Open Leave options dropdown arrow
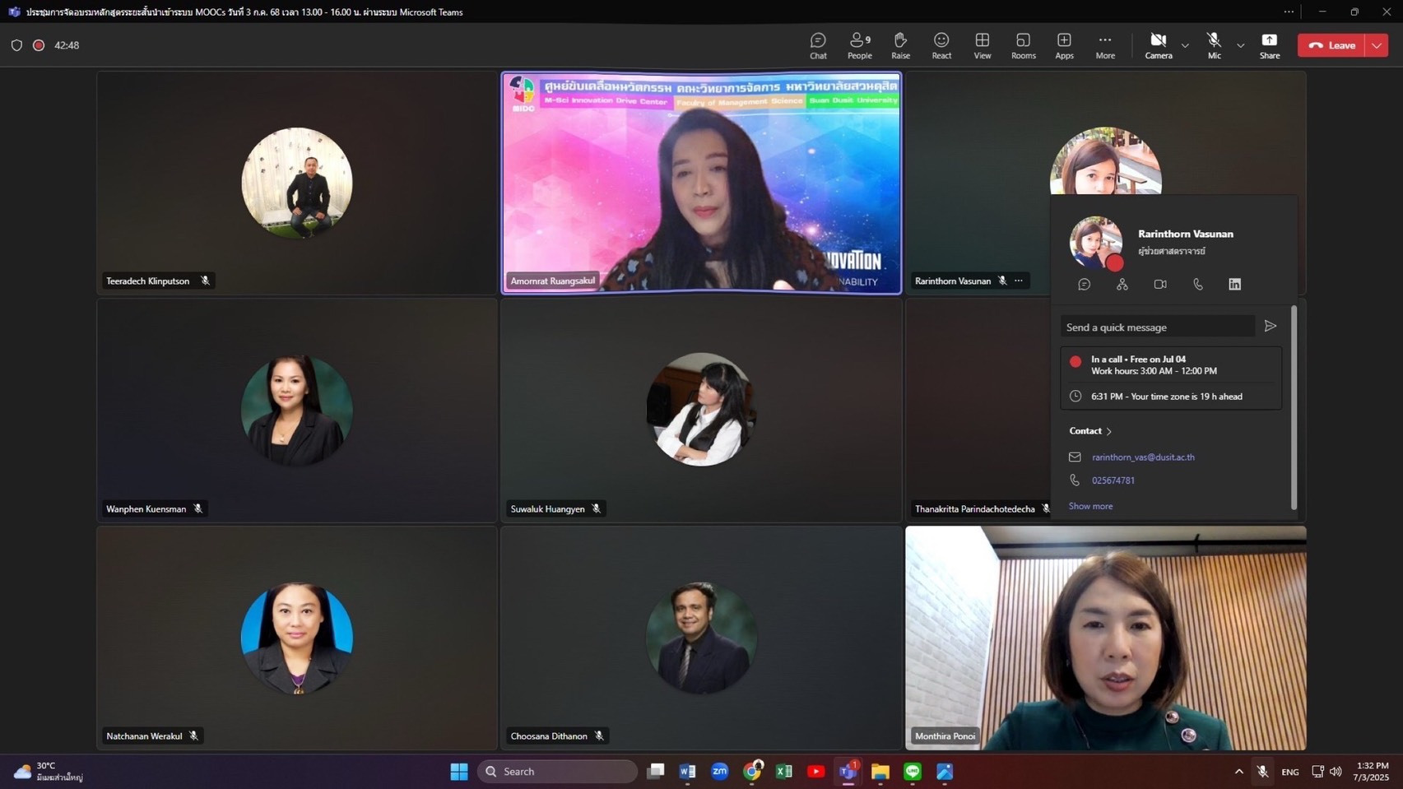 (x=1377, y=45)
